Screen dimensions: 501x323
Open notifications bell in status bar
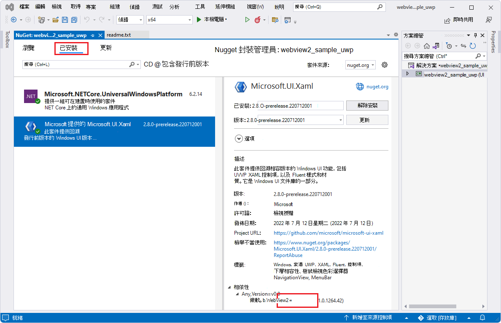tap(483, 318)
